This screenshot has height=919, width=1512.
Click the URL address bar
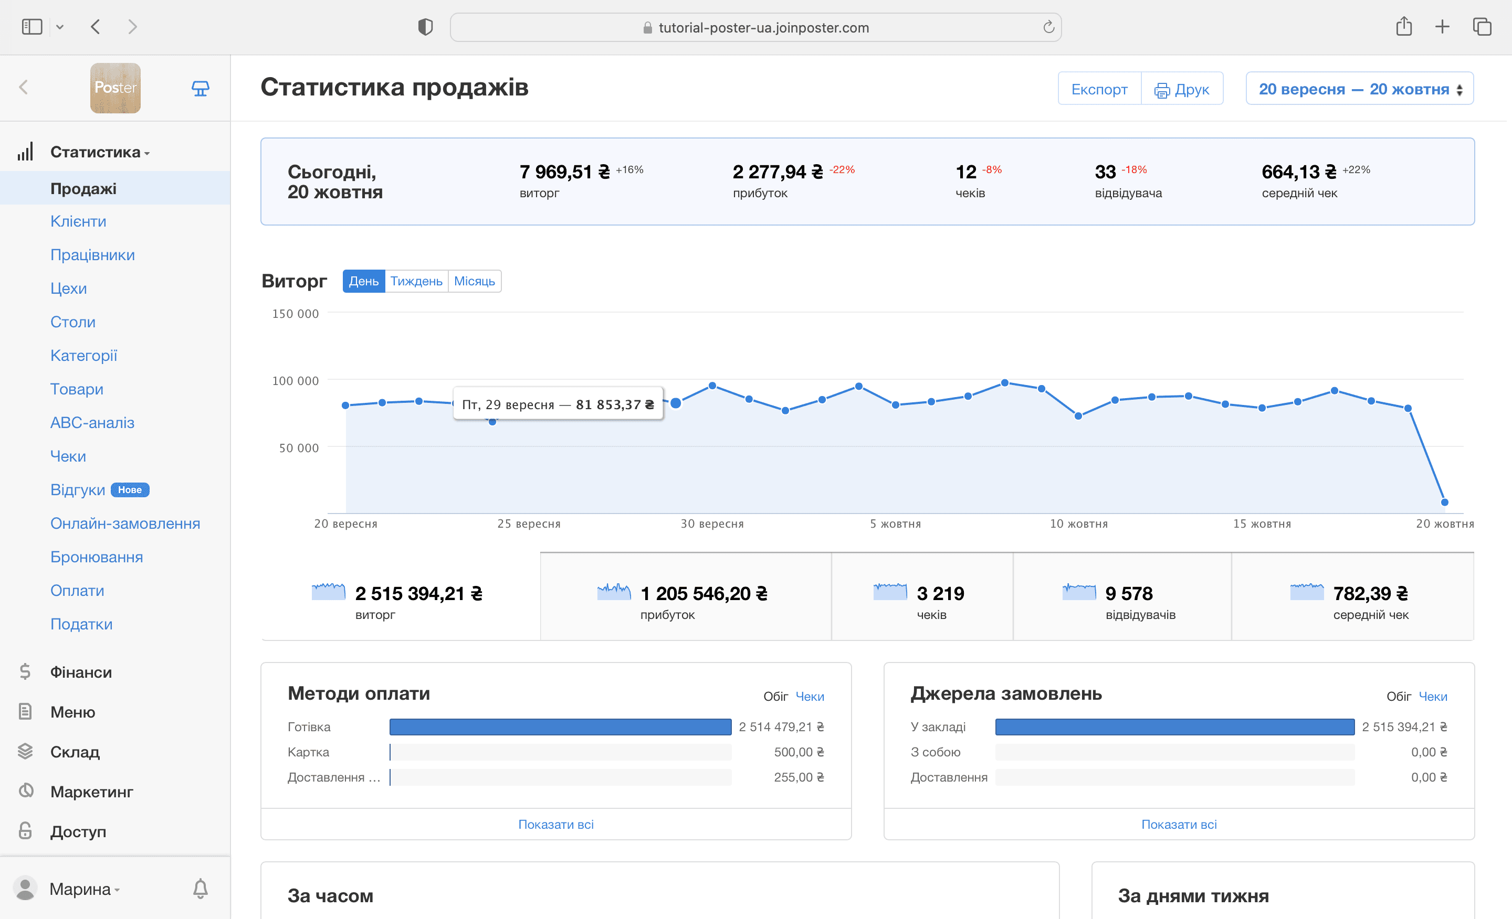[x=755, y=28]
